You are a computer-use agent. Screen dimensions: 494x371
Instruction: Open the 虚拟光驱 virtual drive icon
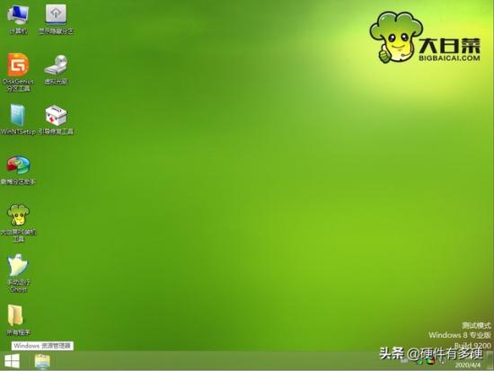[56, 70]
